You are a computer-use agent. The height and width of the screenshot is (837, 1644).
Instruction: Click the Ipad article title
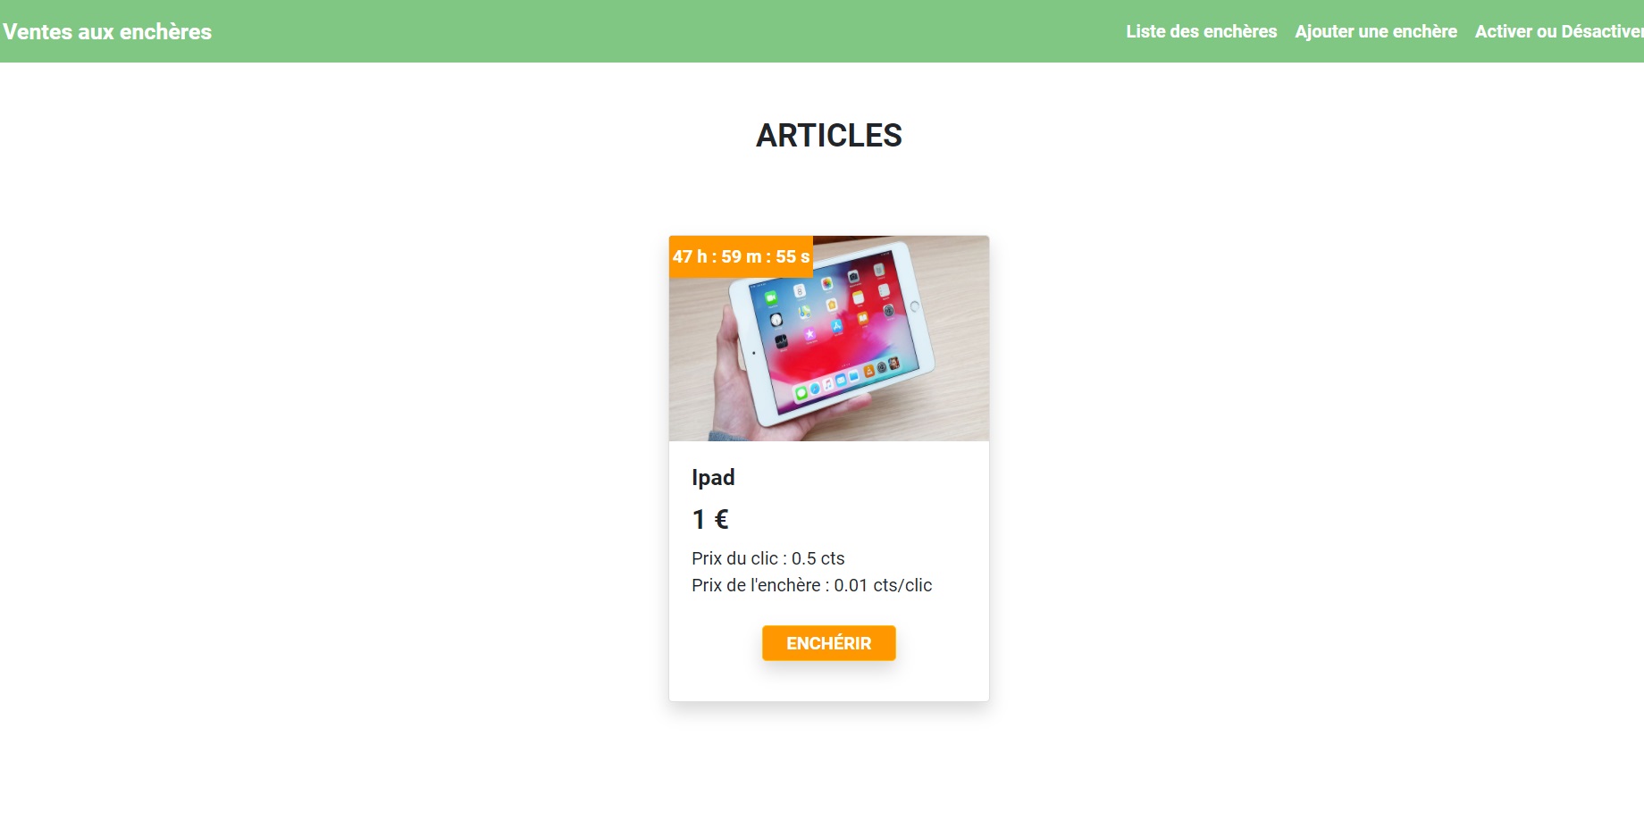tap(713, 478)
